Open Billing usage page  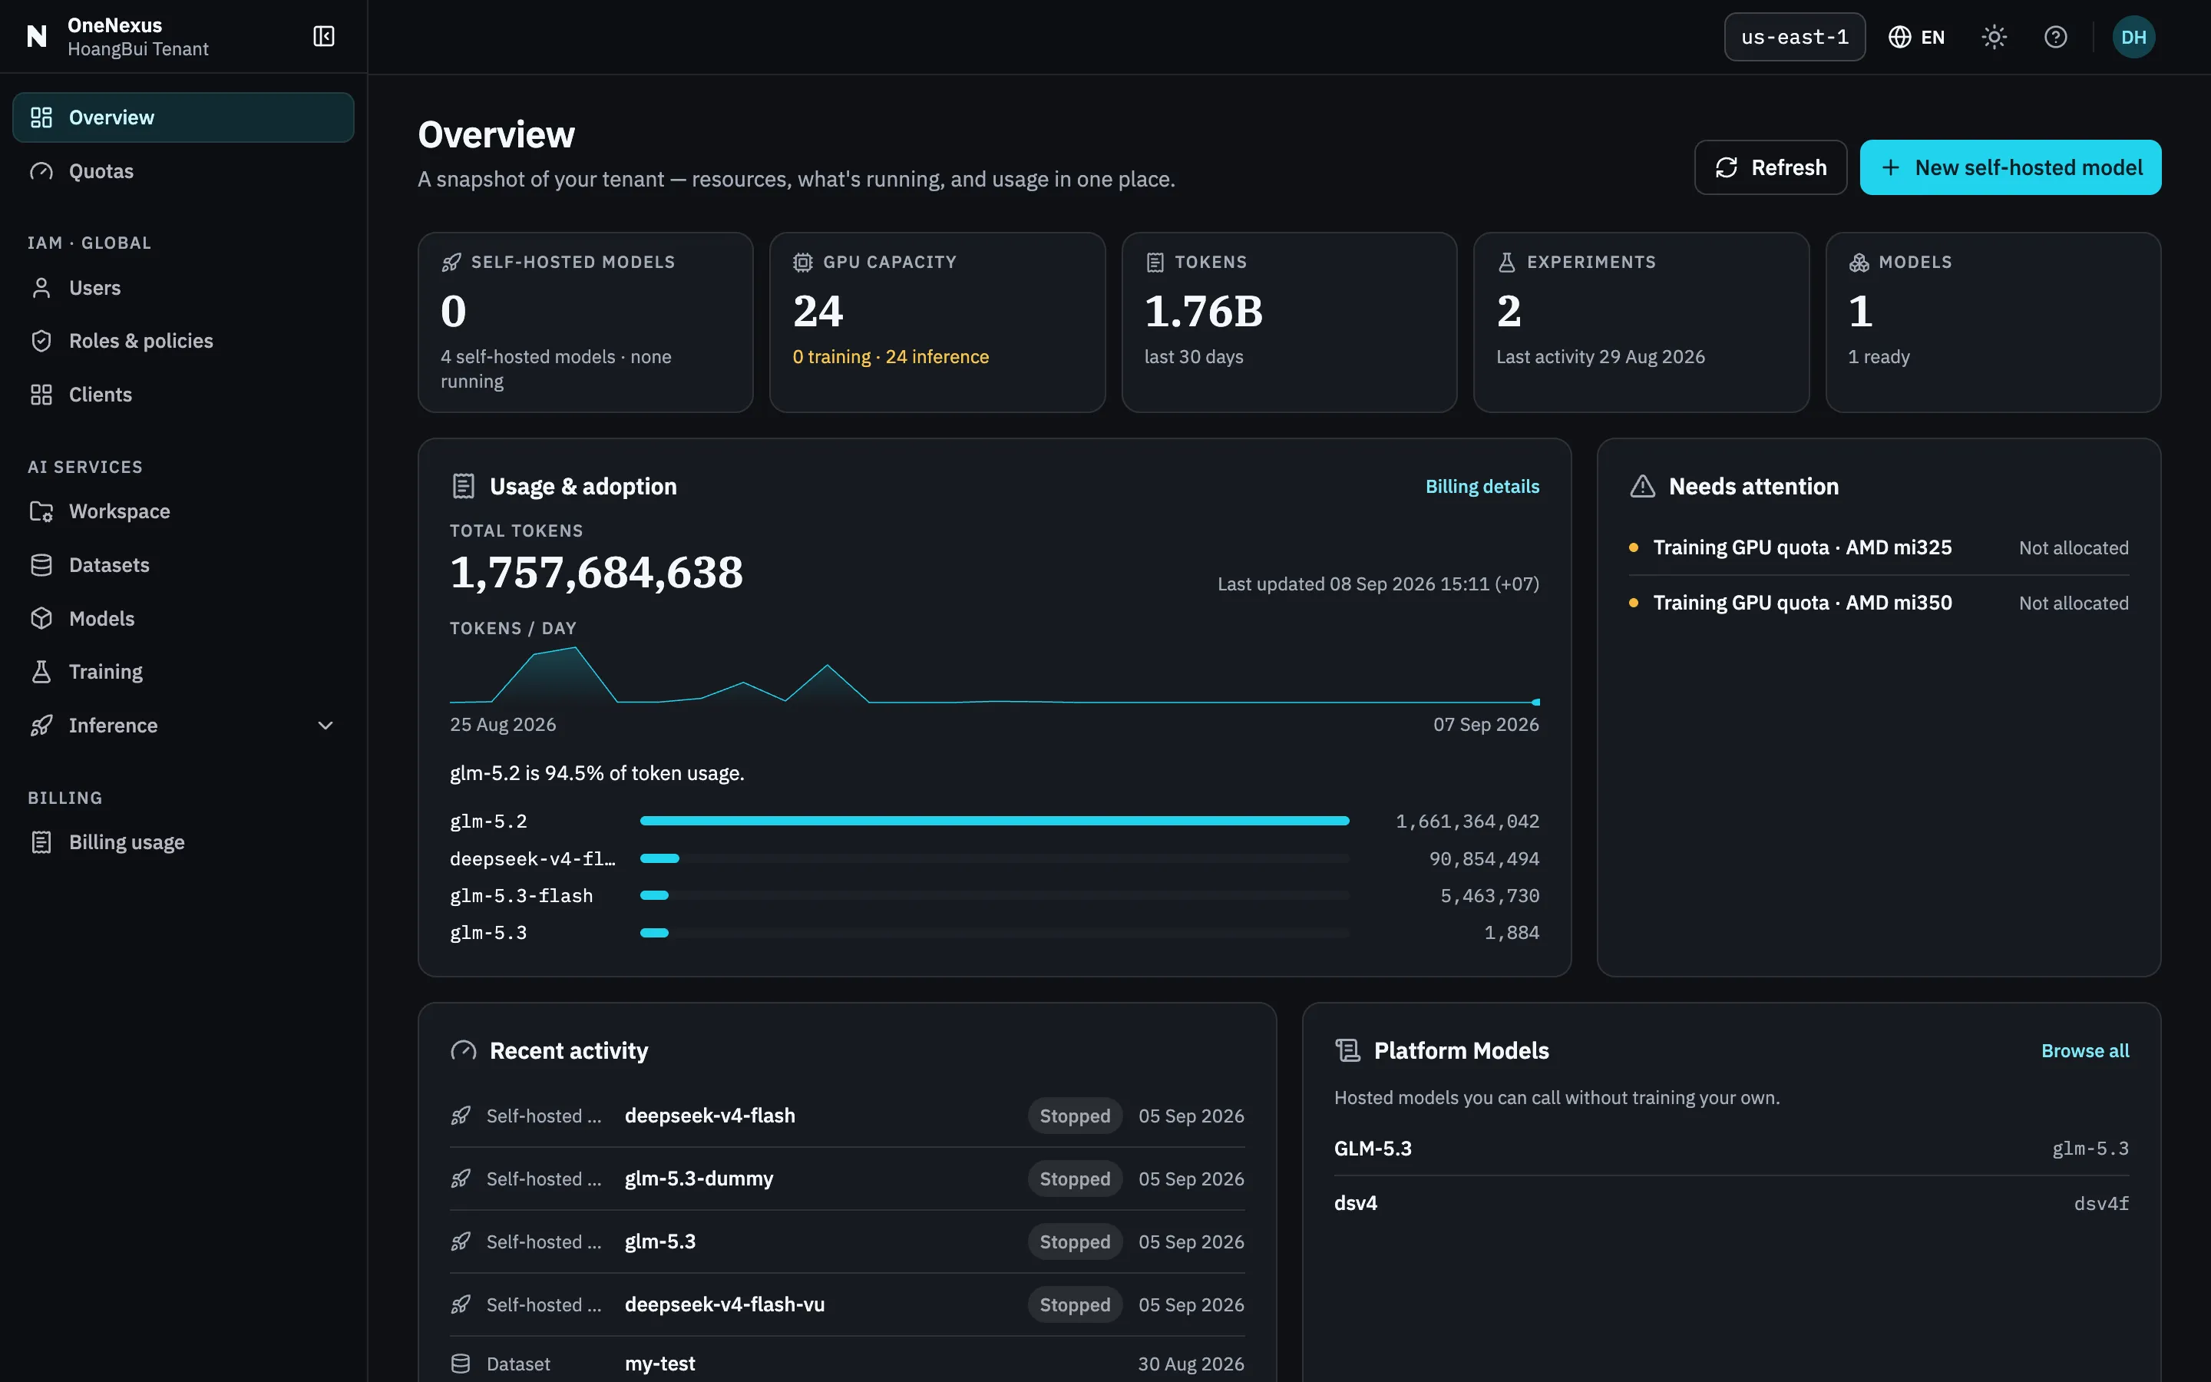coord(183,843)
